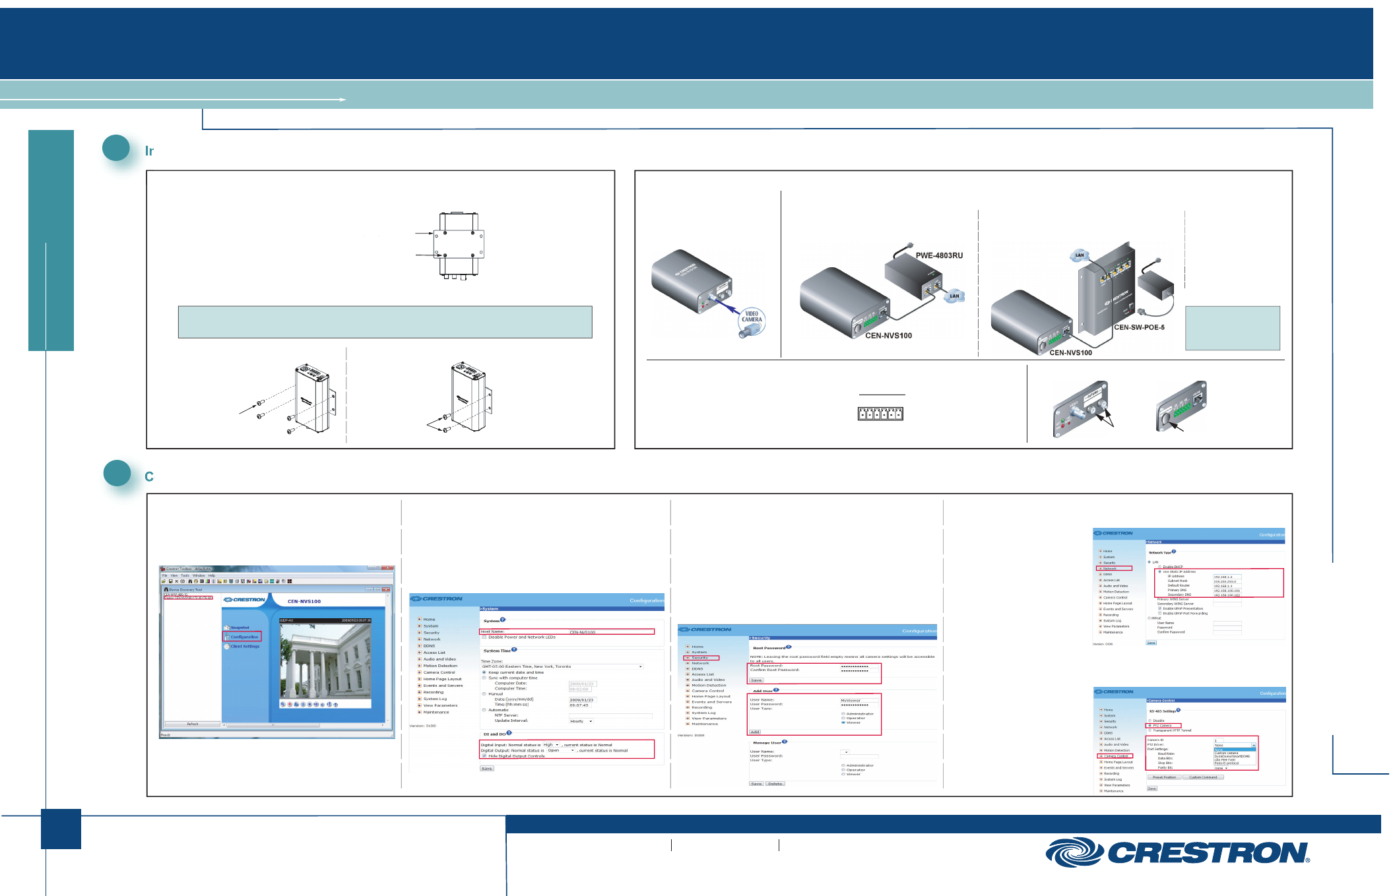Select PTZ Camera RS-485 radio option

coord(1150,726)
